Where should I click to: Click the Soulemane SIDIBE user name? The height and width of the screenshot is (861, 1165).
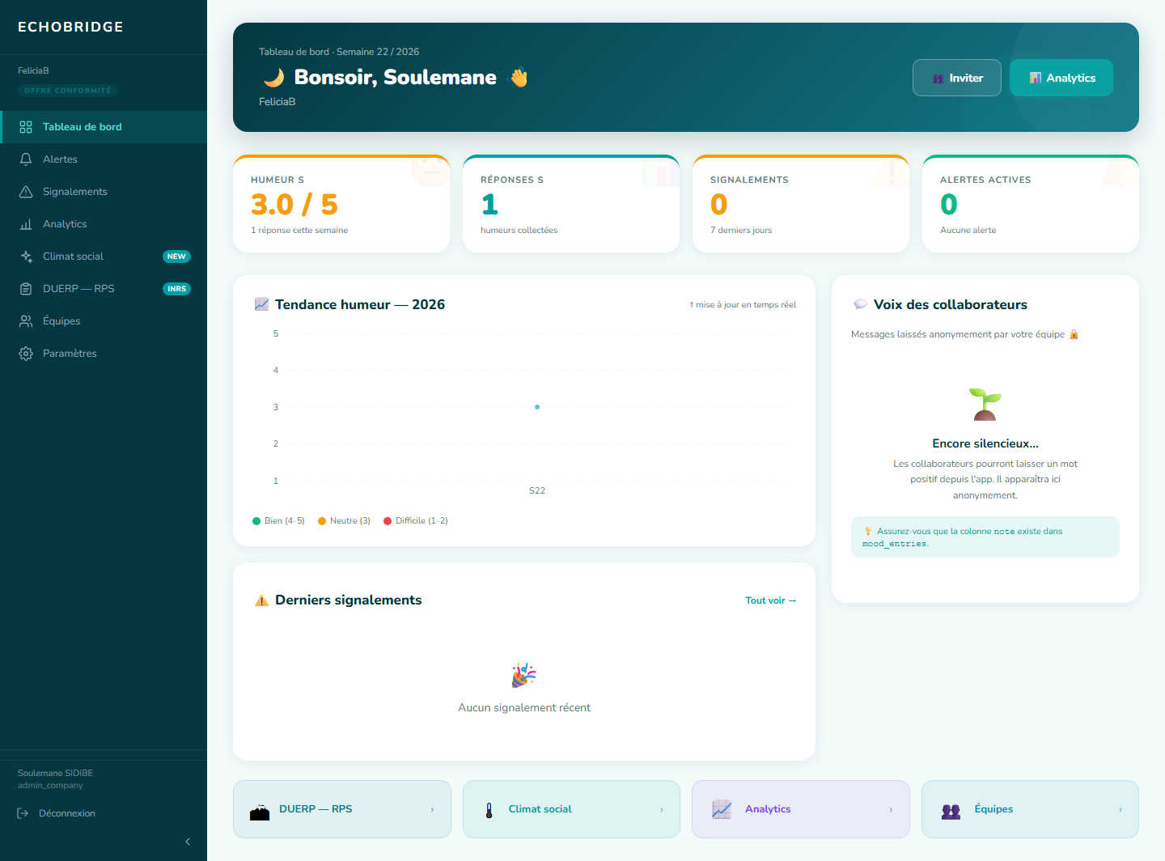pyautogui.click(x=56, y=773)
